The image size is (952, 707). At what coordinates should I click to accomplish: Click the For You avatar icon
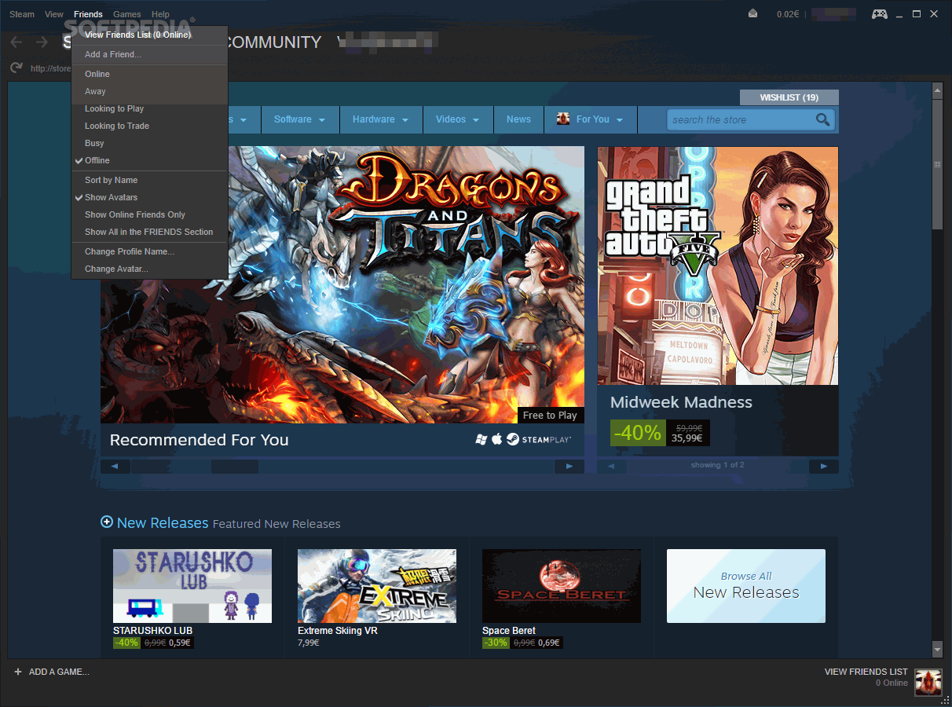point(563,119)
